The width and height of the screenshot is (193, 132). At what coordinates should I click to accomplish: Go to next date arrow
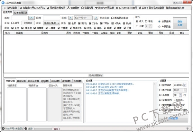point(96,18)
